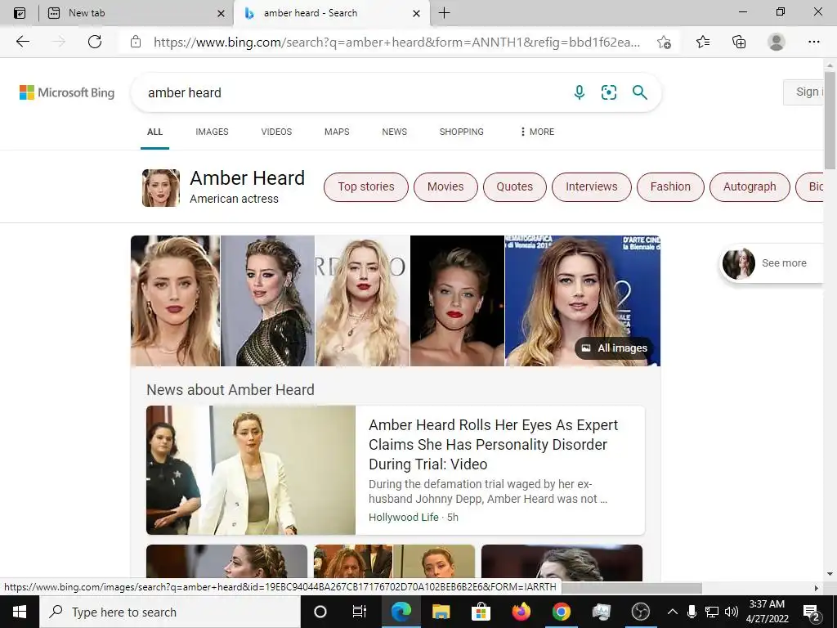Click the See more side card

pyautogui.click(x=772, y=262)
